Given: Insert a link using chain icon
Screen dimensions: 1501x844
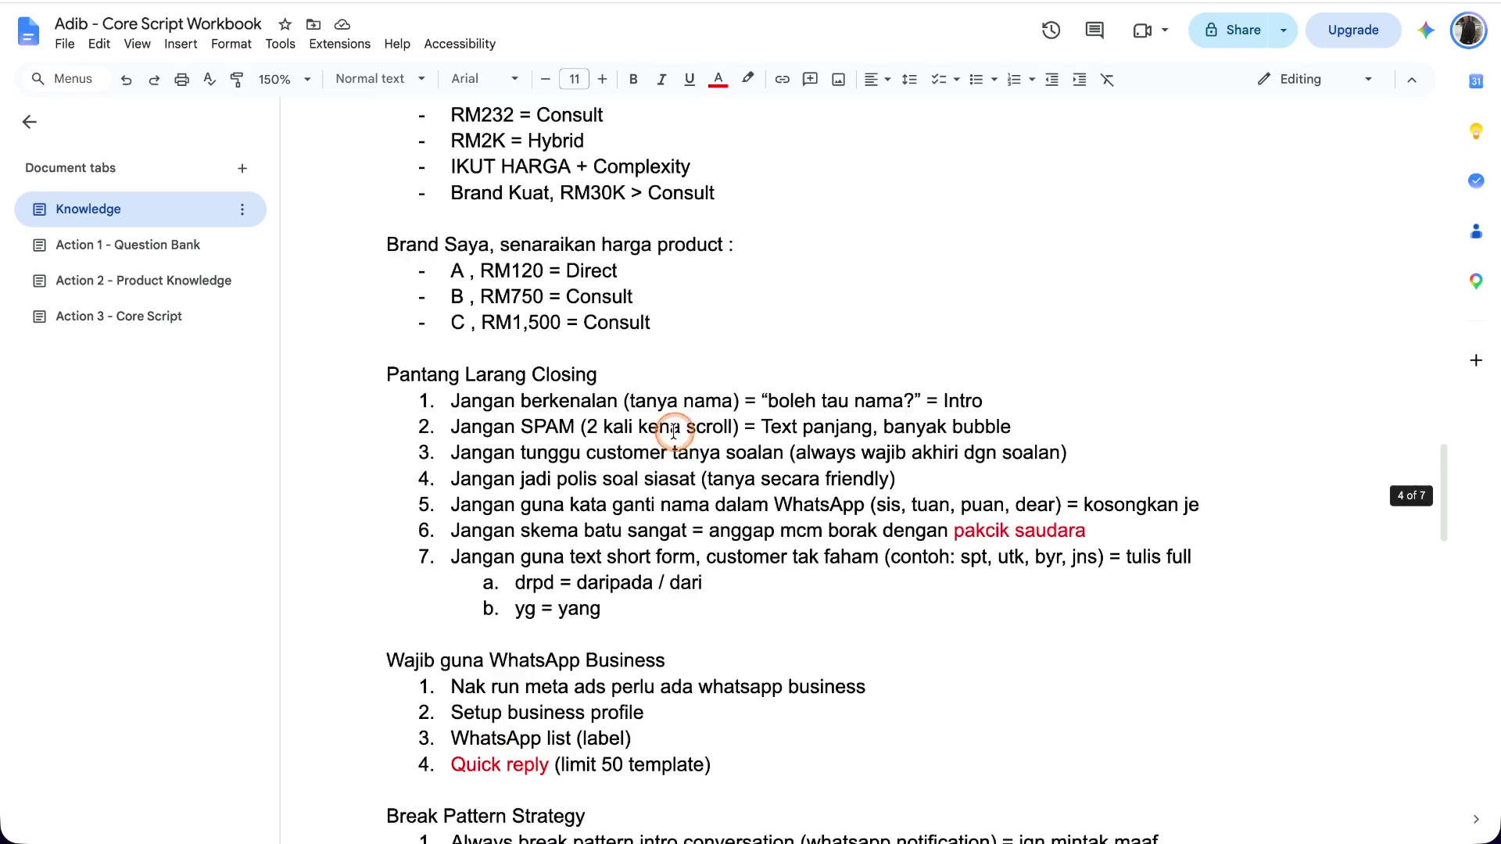Looking at the screenshot, I should pos(782,79).
